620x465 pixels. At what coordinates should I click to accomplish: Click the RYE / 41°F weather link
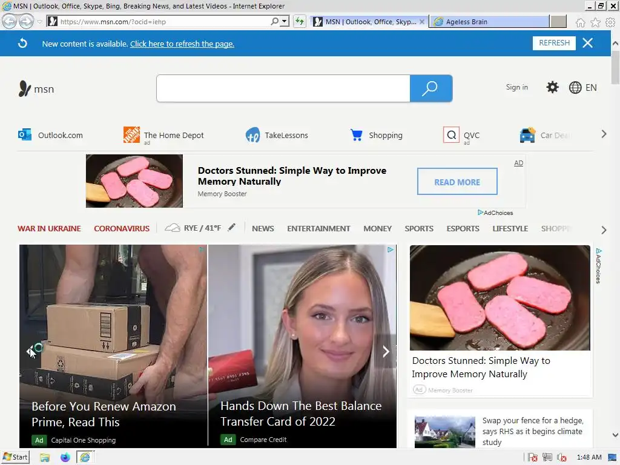tap(193, 228)
